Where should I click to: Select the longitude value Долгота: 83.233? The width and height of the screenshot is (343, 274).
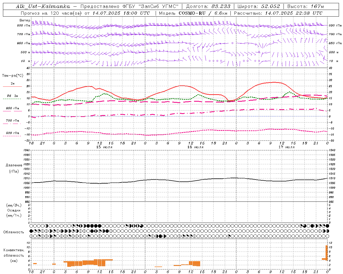208,6
